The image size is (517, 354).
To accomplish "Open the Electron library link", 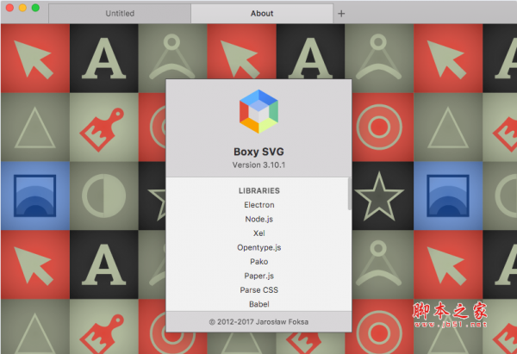I will pyautogui.click(x=259, y=205).
